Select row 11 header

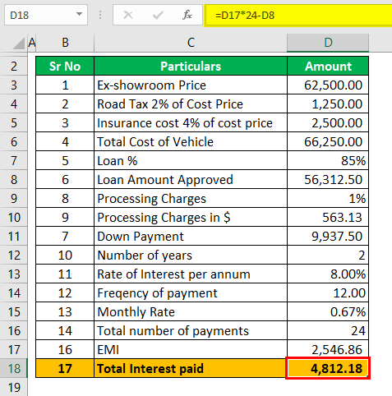pos(14,237)
